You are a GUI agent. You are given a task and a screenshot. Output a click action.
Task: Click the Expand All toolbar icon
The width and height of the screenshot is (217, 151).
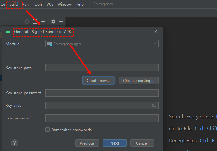[35, 21]
